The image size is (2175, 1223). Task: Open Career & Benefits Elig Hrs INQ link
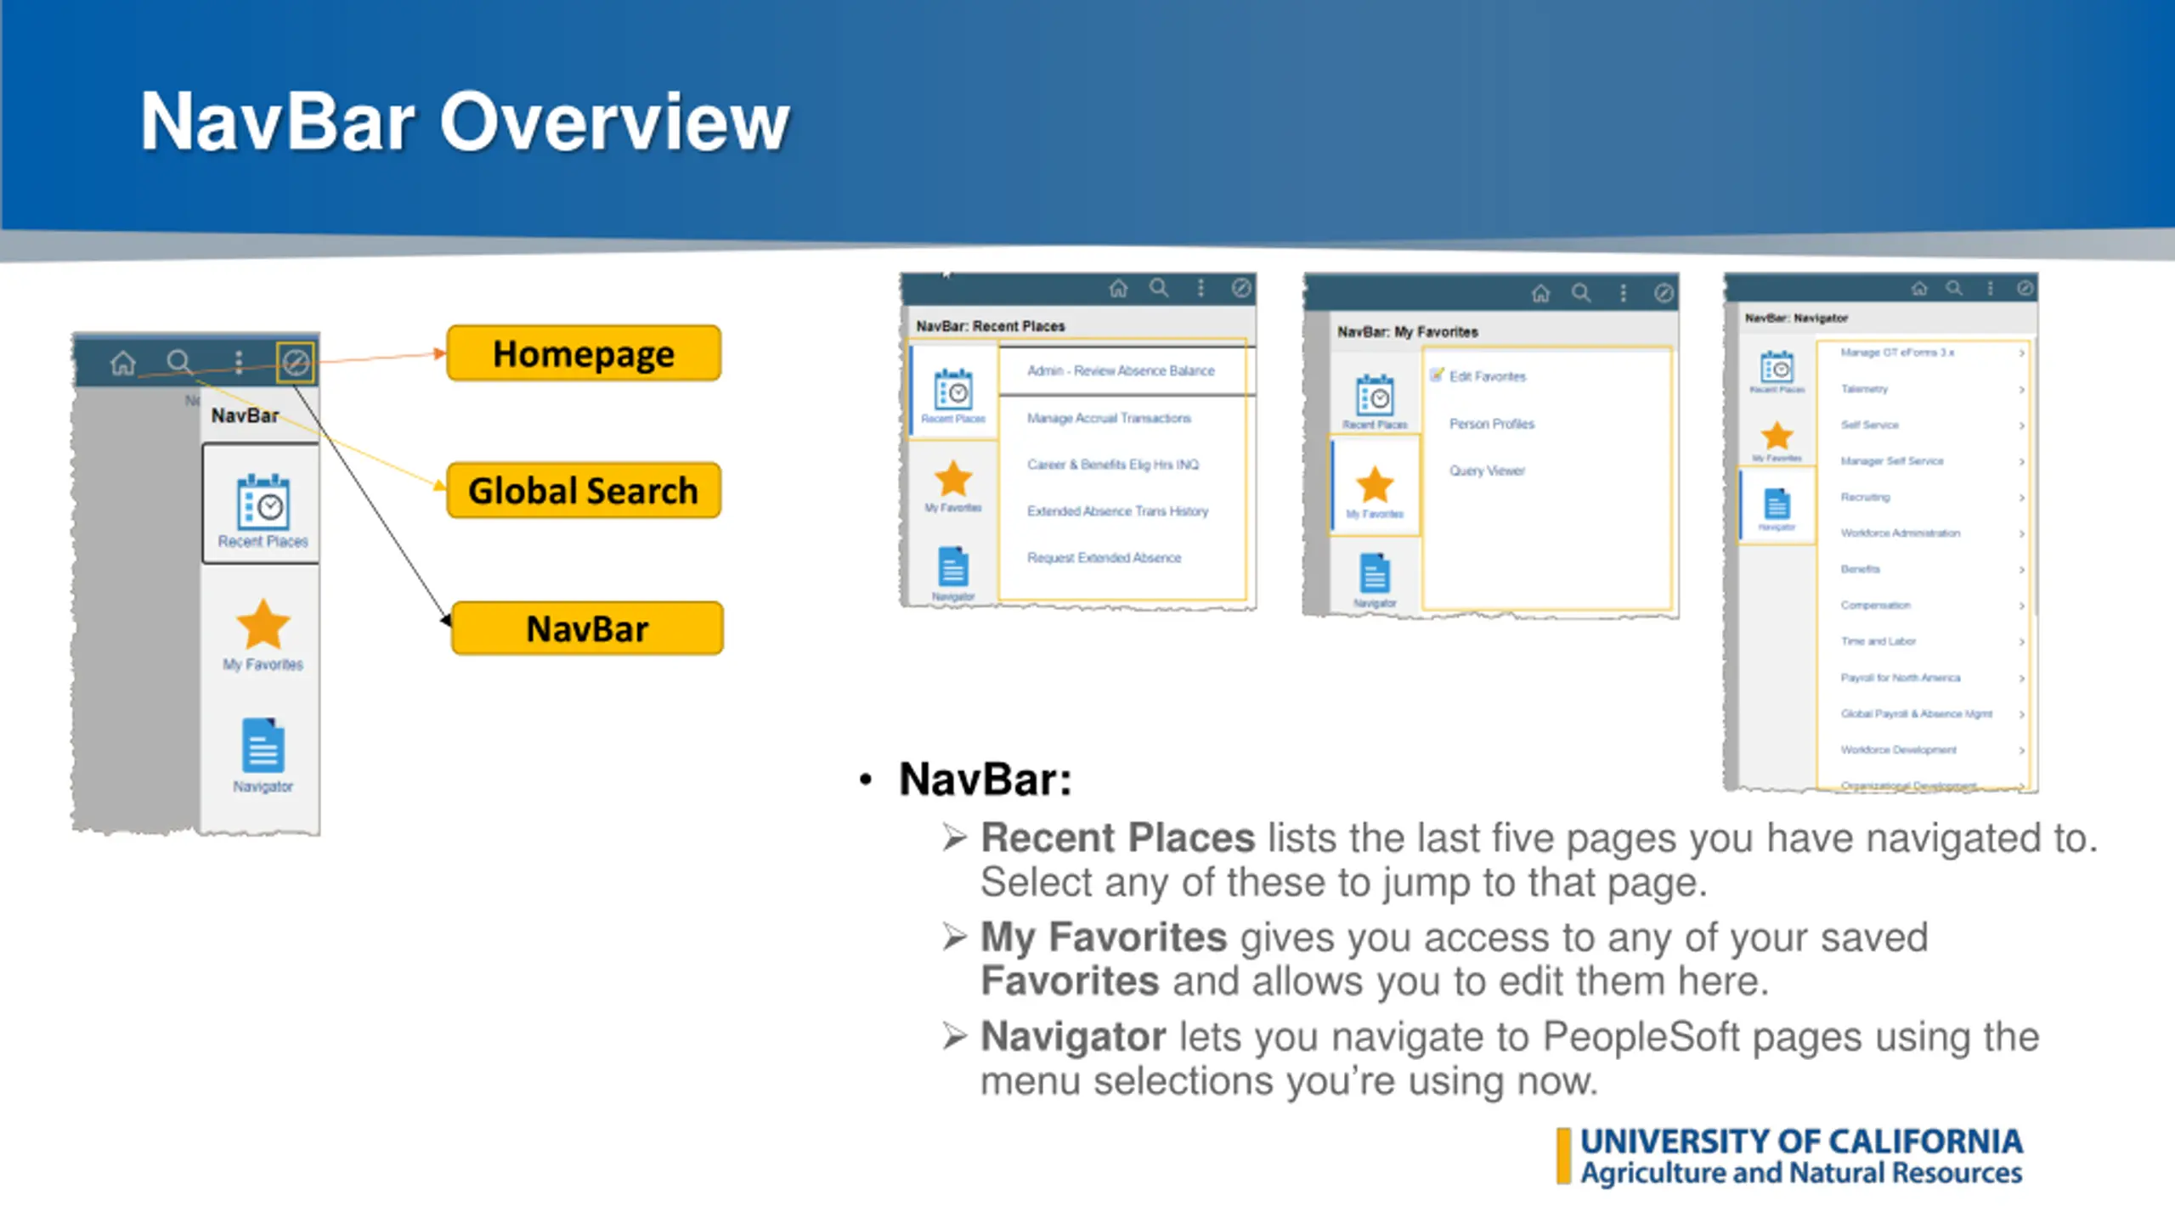[1113, 465]
